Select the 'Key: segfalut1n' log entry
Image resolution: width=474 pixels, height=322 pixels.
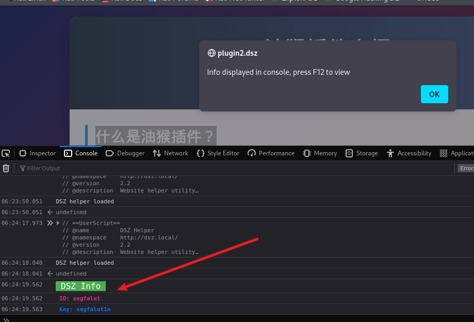85,310
